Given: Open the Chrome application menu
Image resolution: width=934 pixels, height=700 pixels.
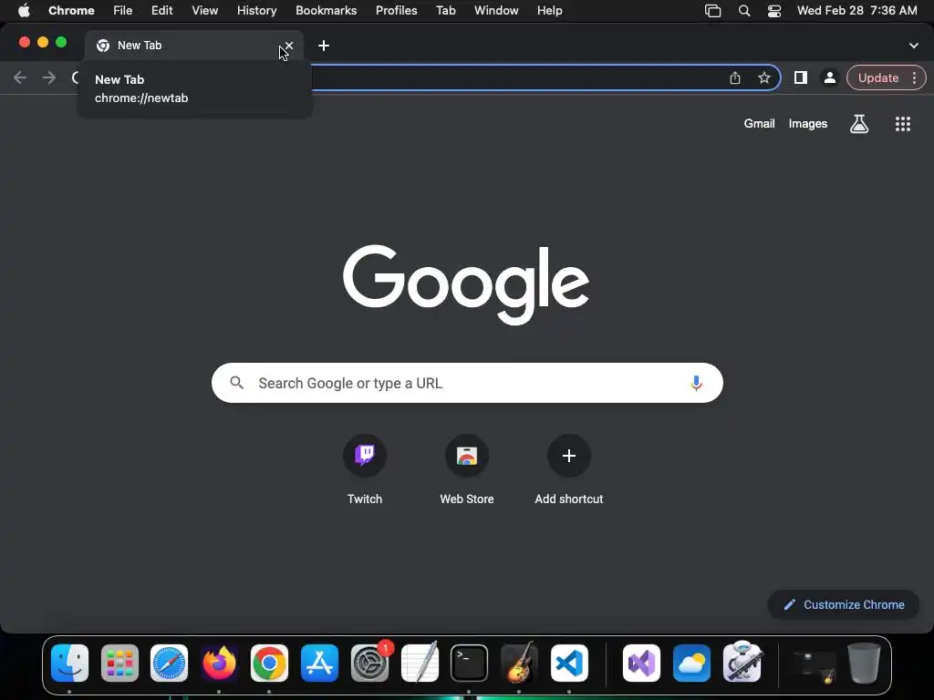Looking at the screenshot, I should 71,11.
